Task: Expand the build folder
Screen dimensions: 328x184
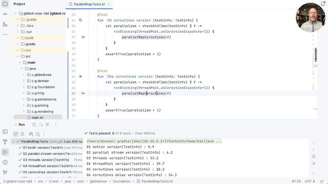Action: click(x=17, y=38)
